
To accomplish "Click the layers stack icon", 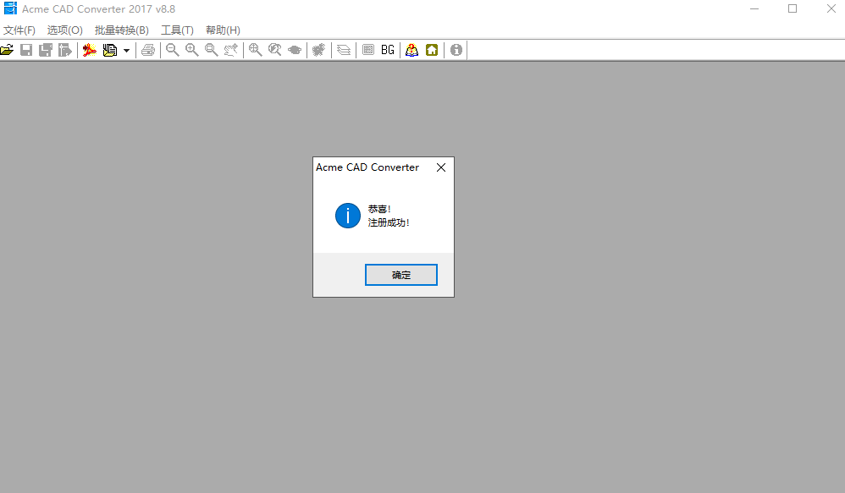I will click(343, 50).
